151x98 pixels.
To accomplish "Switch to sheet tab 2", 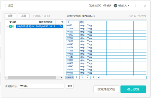I will [77, 77].
